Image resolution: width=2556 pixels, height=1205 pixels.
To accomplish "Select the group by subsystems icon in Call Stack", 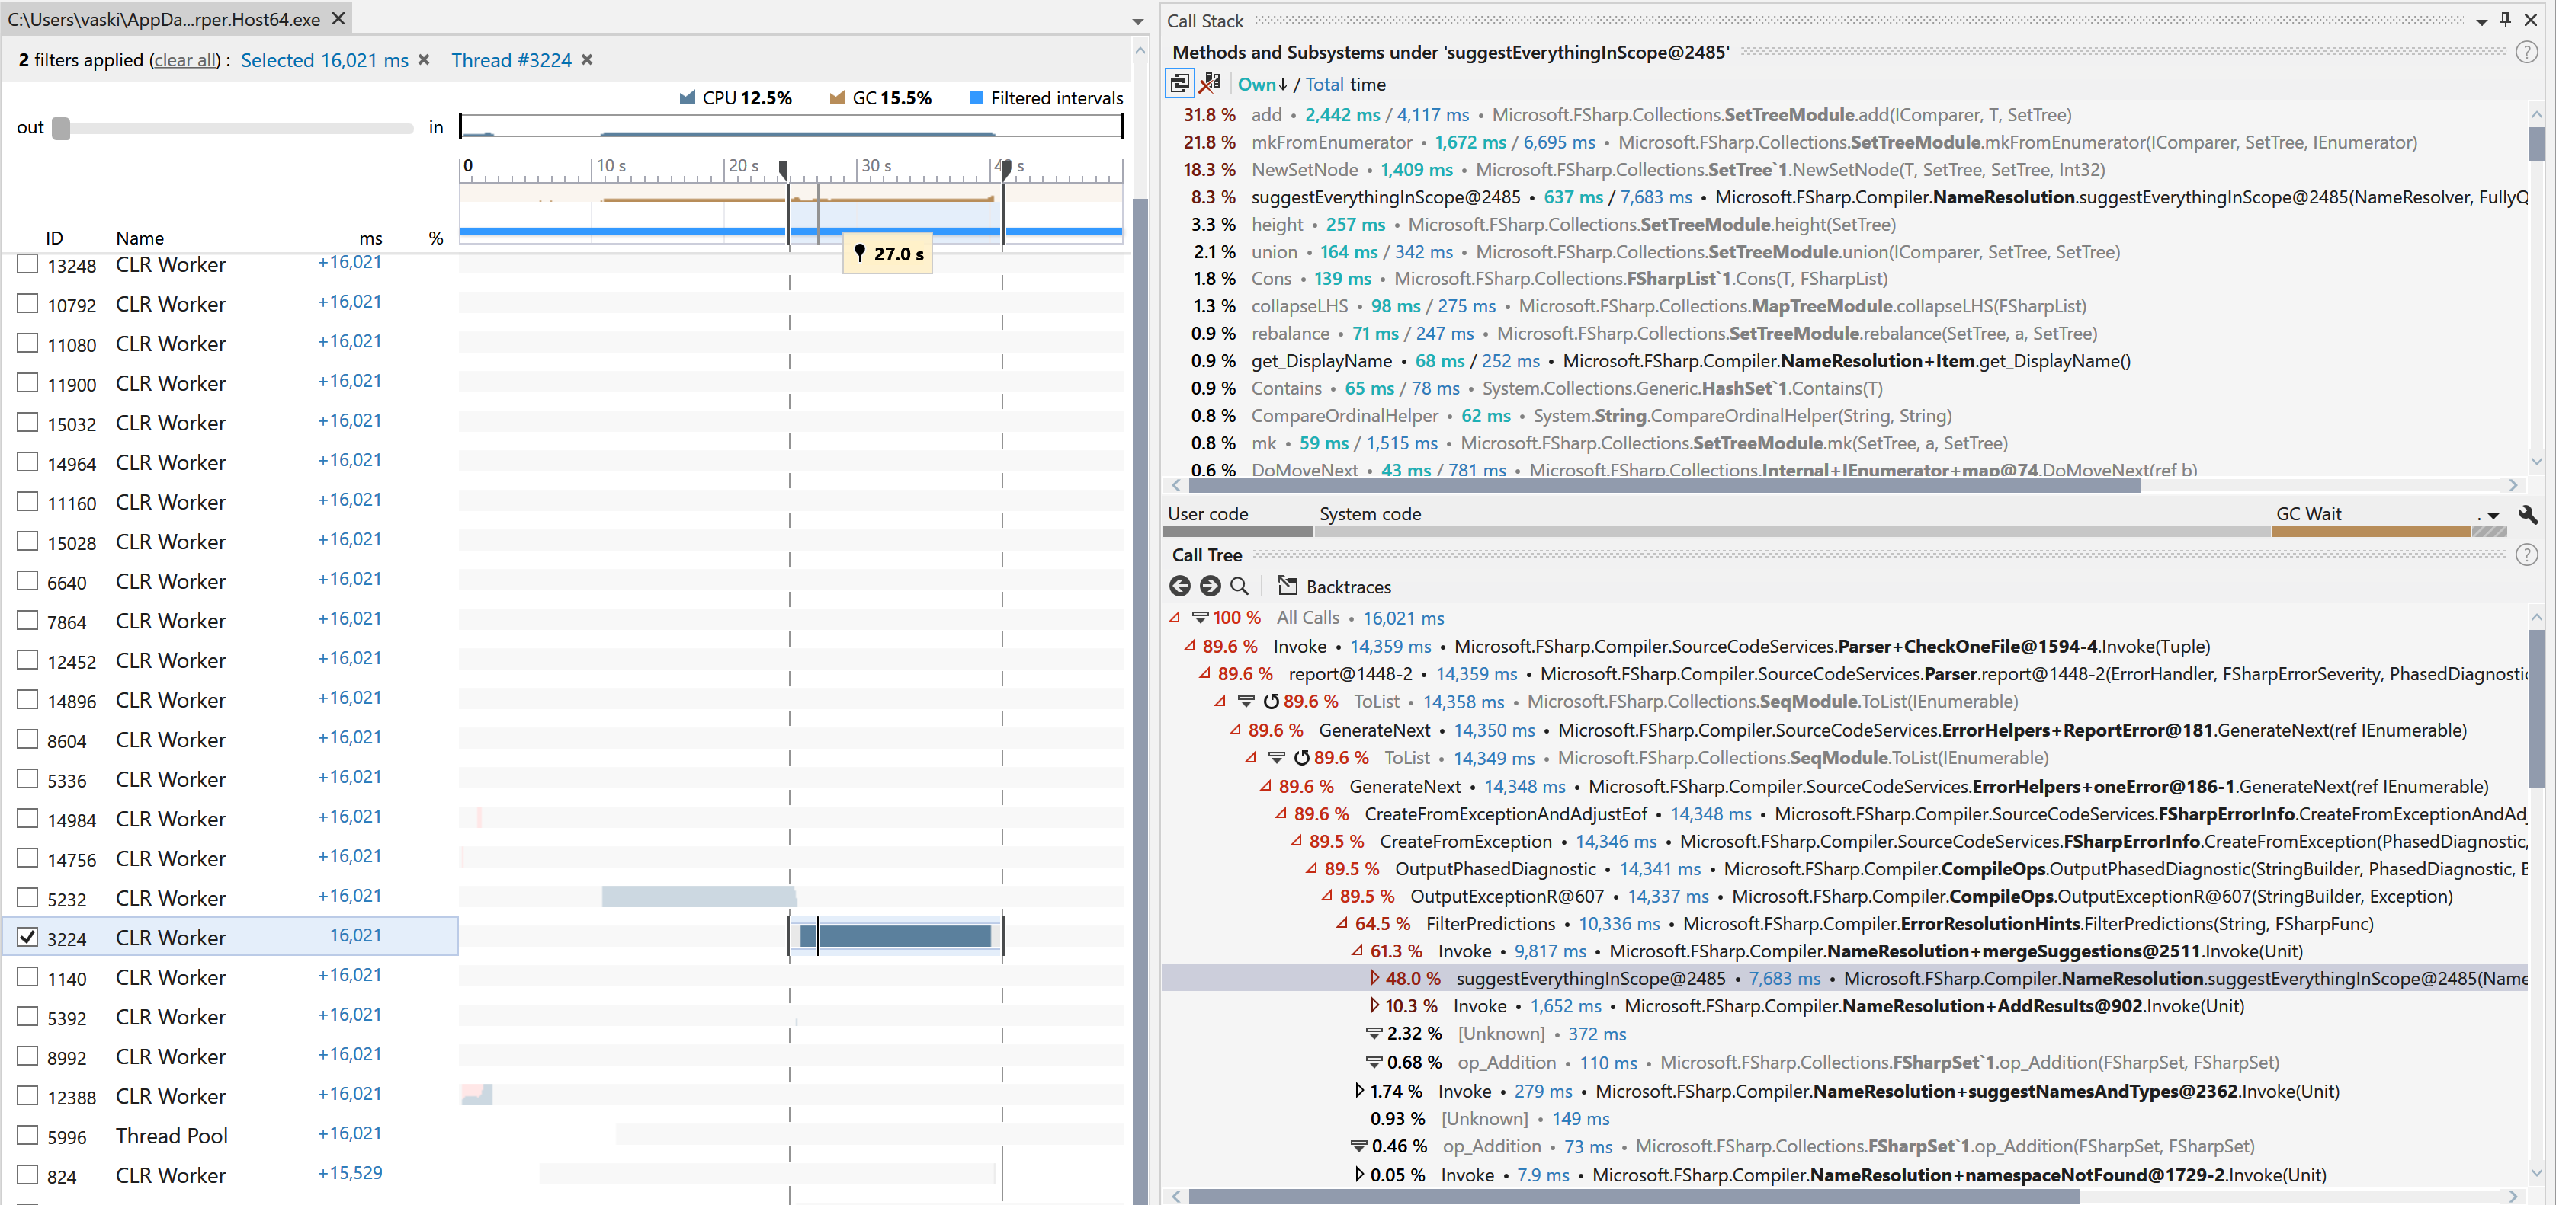I will 1179,82.
